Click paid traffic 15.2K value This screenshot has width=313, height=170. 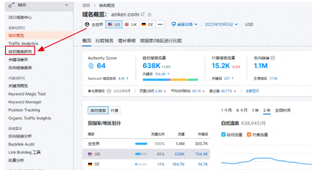(221, 66)
